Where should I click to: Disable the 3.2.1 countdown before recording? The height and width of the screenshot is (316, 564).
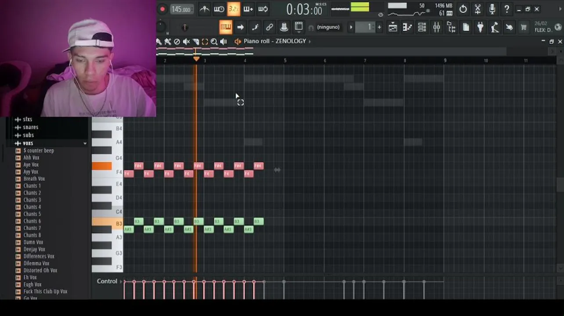[234, 9]
